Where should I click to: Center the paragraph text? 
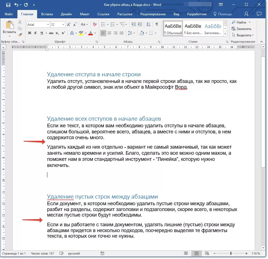[109, 33]
